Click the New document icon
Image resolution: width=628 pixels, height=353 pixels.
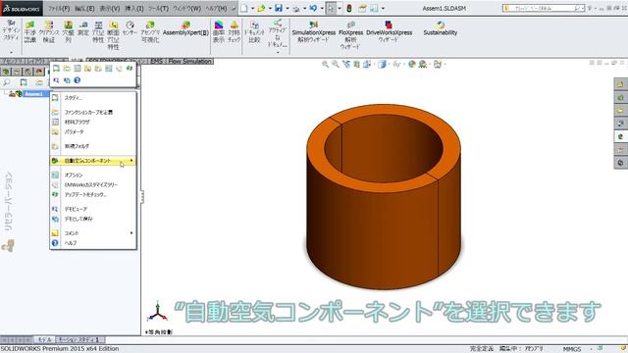(x=244, y=8)
